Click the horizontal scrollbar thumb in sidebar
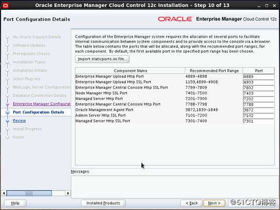Screen dimensions: 280x210 (x=29, y=193)
